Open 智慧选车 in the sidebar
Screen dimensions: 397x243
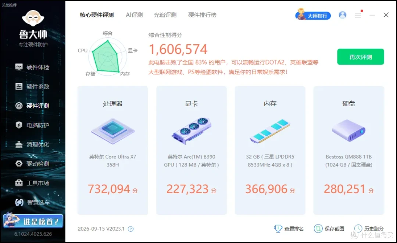point(32,202)
